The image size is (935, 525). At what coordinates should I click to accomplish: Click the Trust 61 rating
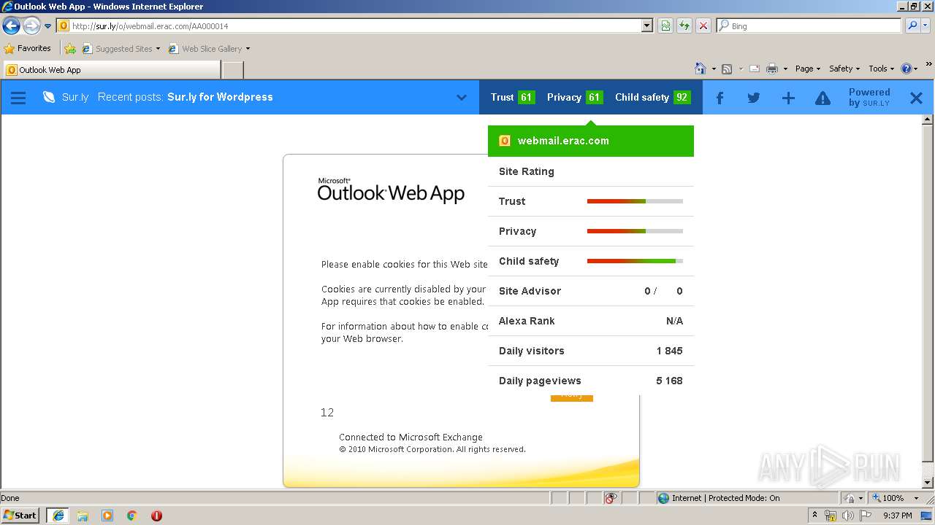tap(512, 97)
